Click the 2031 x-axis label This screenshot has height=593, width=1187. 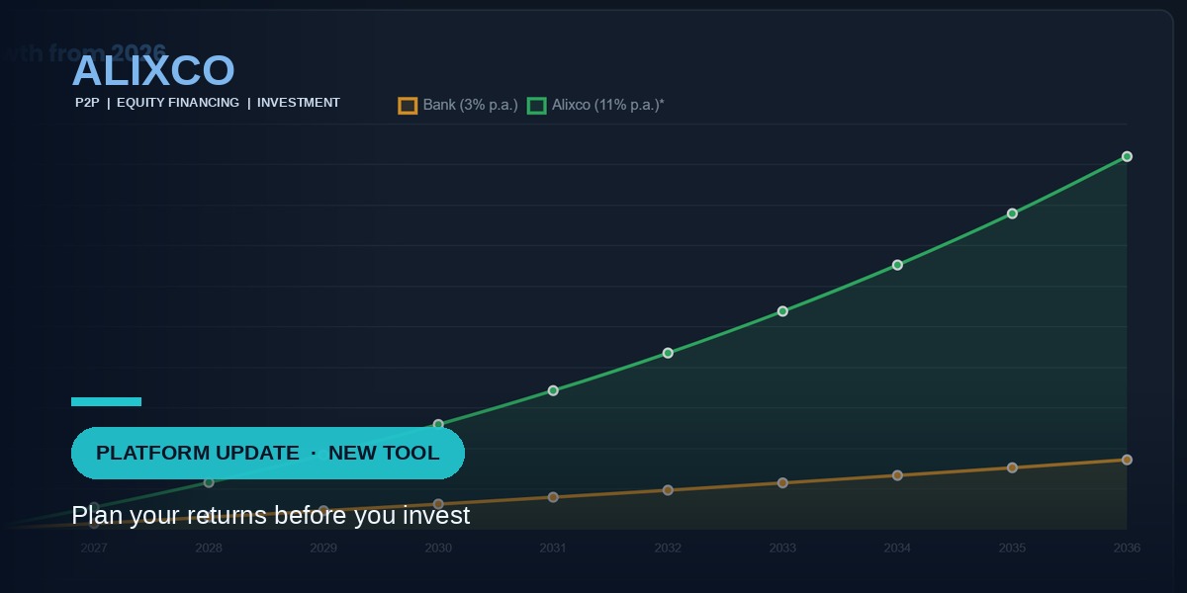553,548
